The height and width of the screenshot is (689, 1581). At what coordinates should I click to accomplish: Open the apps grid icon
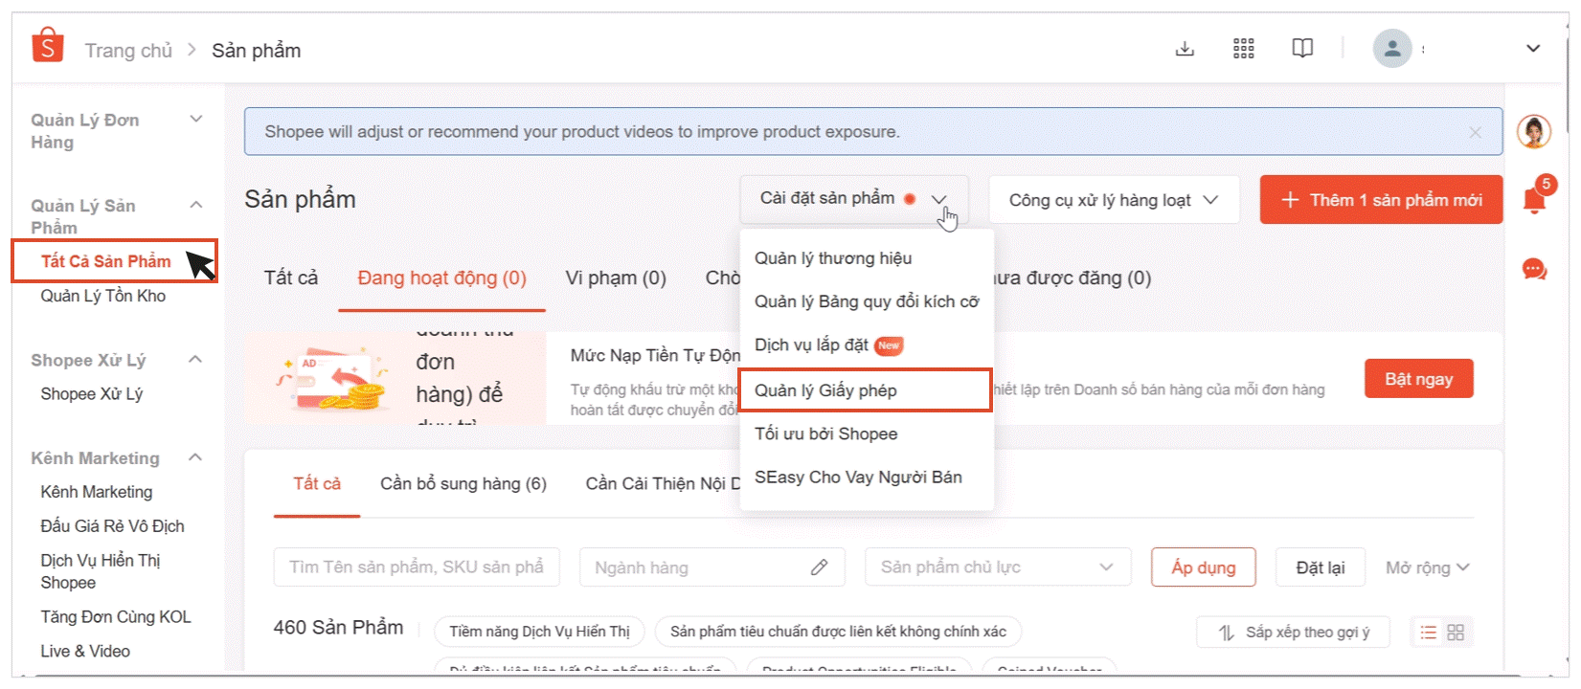click(x=1243, y=49)
